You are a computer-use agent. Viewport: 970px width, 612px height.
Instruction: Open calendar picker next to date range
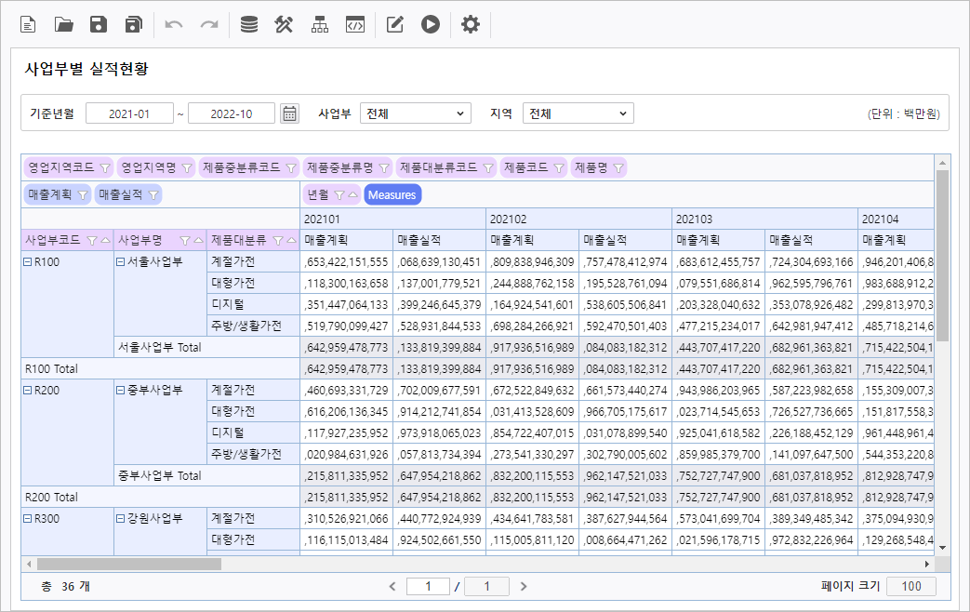(290, 113)
